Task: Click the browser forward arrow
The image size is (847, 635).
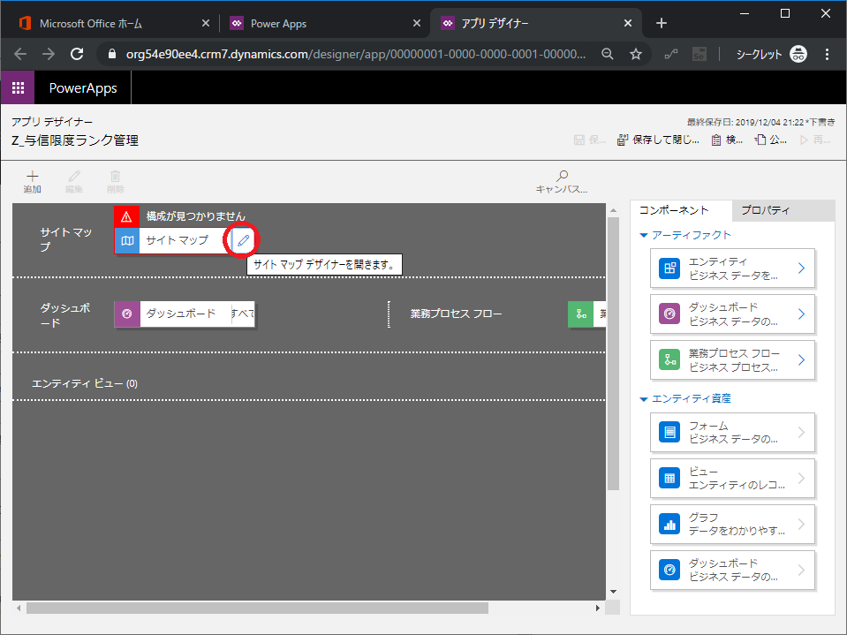Action: (49, 54)
